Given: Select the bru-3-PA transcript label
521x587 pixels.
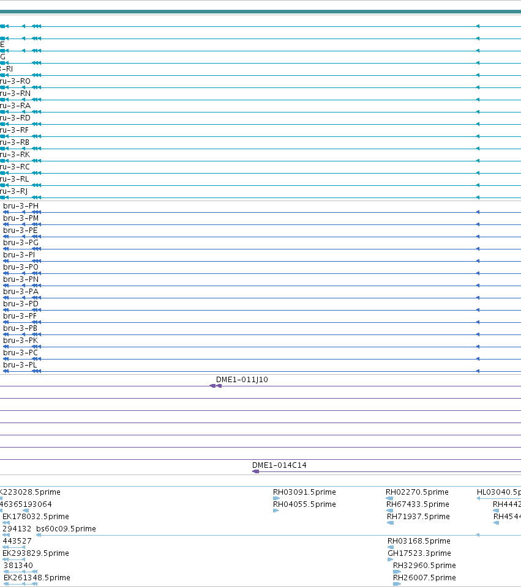Looking at the screenshot, I should (x=21, y=292).
